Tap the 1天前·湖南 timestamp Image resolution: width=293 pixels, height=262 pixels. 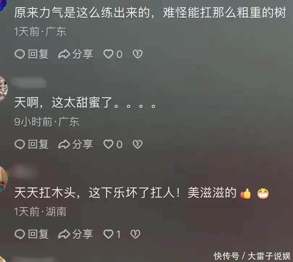coord(40,212)
